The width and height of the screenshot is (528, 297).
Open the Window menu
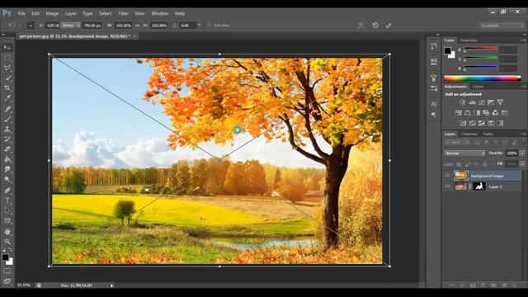point(159,13)
